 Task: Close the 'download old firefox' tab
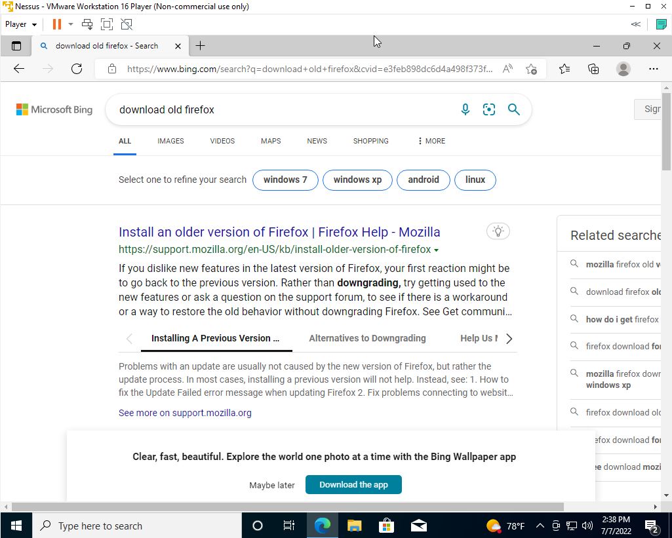tap(178, 46)
